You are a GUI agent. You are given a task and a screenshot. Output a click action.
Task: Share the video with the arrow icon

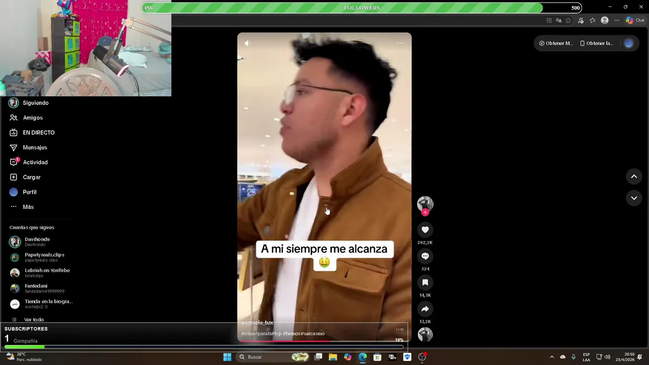click(x=425, y=309)
